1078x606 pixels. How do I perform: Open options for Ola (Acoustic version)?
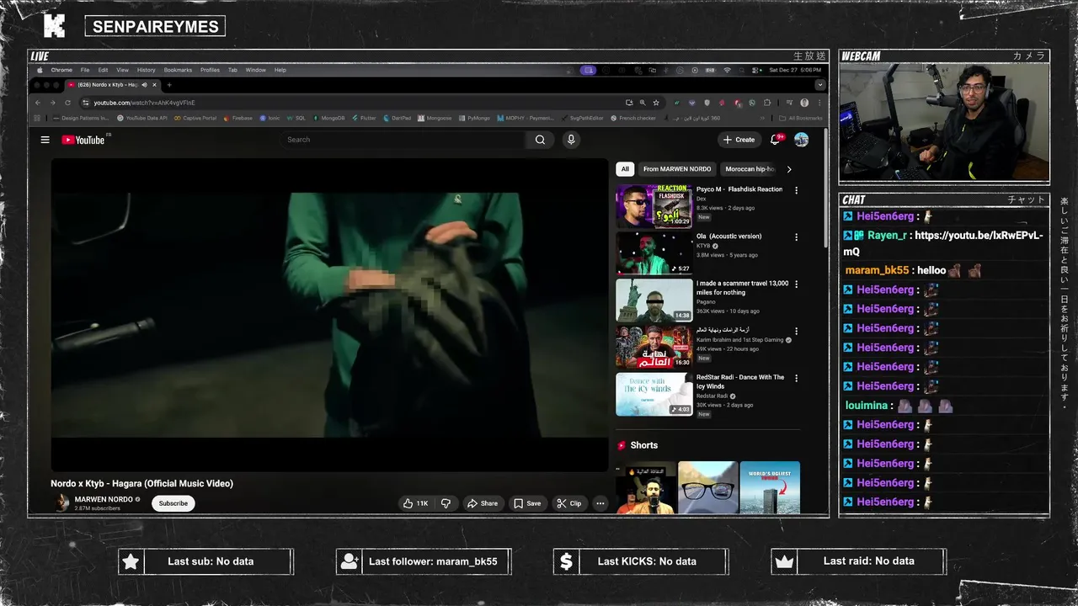tap(796, 237)
